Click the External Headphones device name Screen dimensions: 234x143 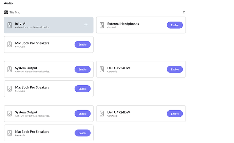point(123,24)
